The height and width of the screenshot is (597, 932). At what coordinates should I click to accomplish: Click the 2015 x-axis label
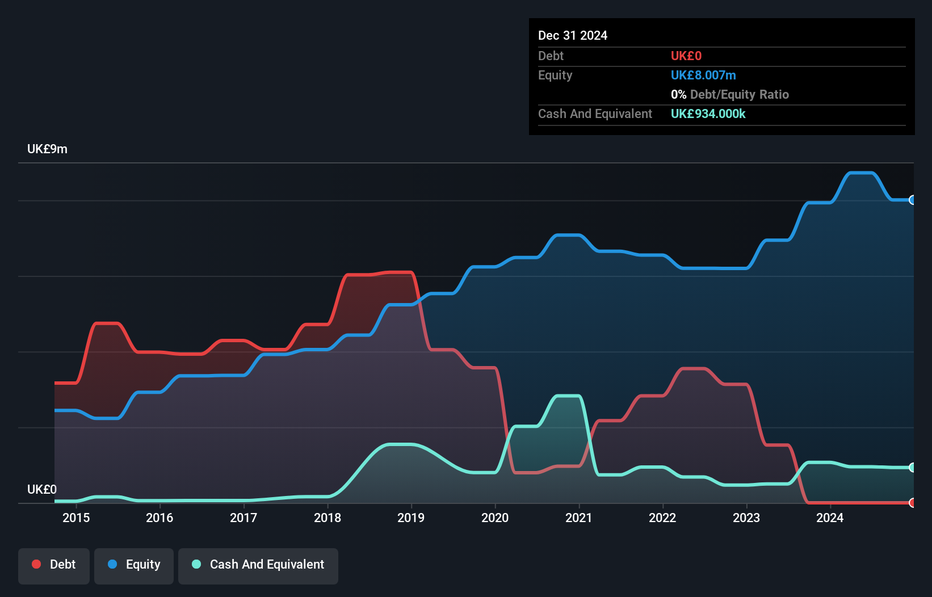[x=76, y=518]
